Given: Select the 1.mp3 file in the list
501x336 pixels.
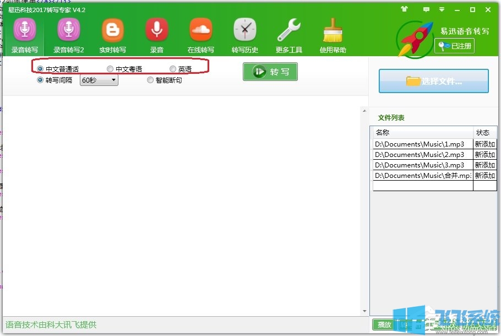Looking at the screenshot, I should [422, 144].
